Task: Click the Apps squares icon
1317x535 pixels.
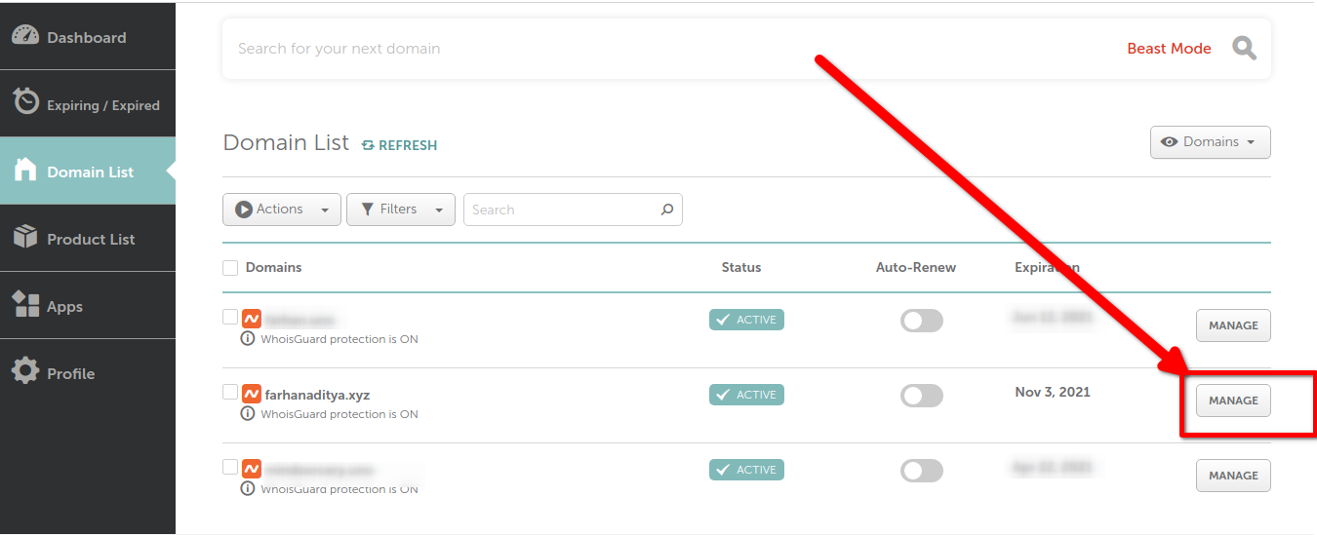Action: pyautogui.click(x=25, y=304)
